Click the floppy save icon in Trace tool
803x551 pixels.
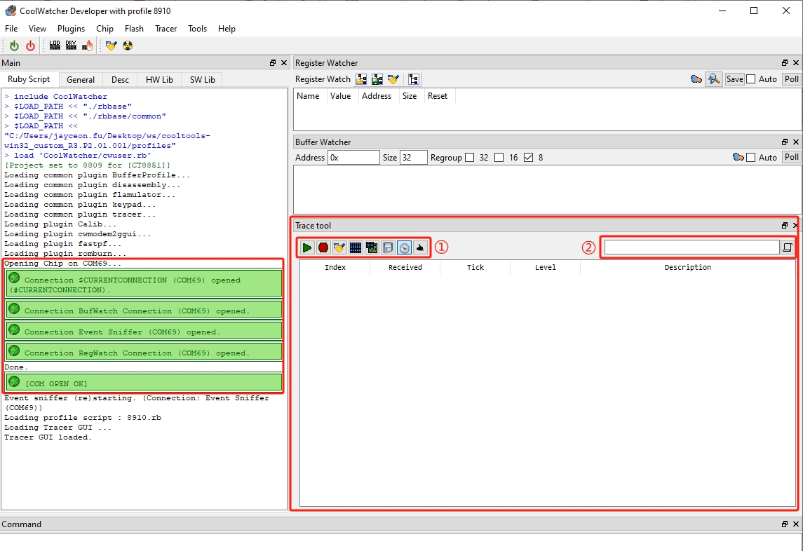pyautogui.click(x=389, y=248)
